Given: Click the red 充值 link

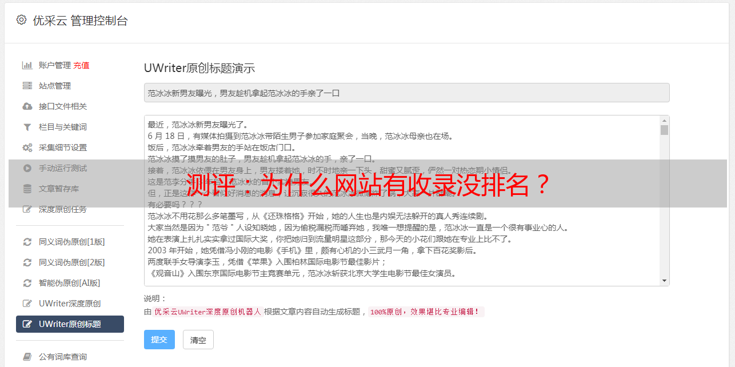Looking at the screenshot, I should click(81, 65).
